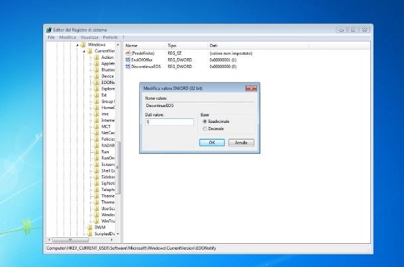This screenshot has width=404, height=267.
Task: Expand the Action key arrow
Action: [x=91, y=57]
